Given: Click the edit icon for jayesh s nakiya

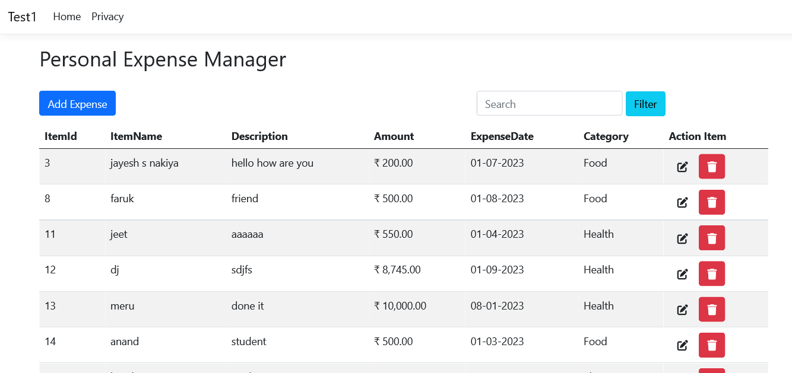Looking at the screenshot, I should 682,167.
